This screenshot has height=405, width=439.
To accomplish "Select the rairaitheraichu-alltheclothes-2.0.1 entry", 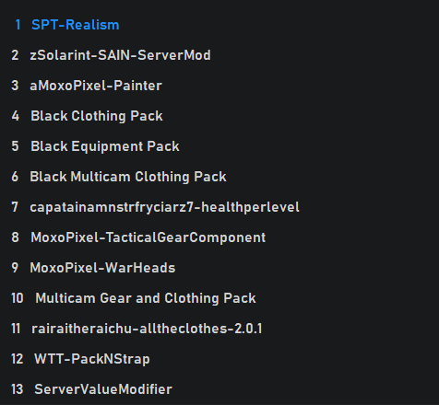I will [147, 329].
